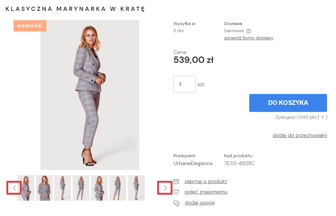Image resolution: width=336 pixels, height=216 pixels.
Task: Open the poleć znajomemu link
Action: coord(206,192)
